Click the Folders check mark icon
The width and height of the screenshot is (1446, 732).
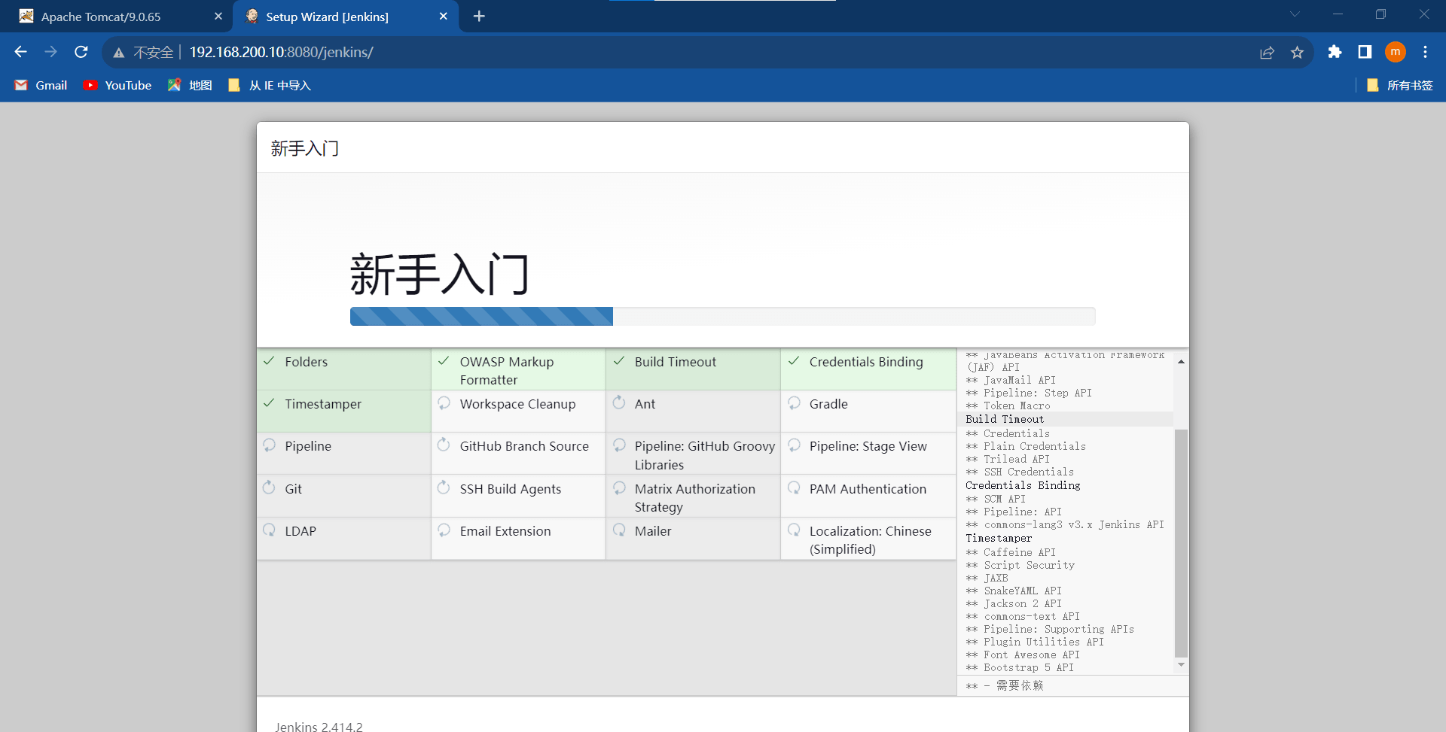(269, 361)
